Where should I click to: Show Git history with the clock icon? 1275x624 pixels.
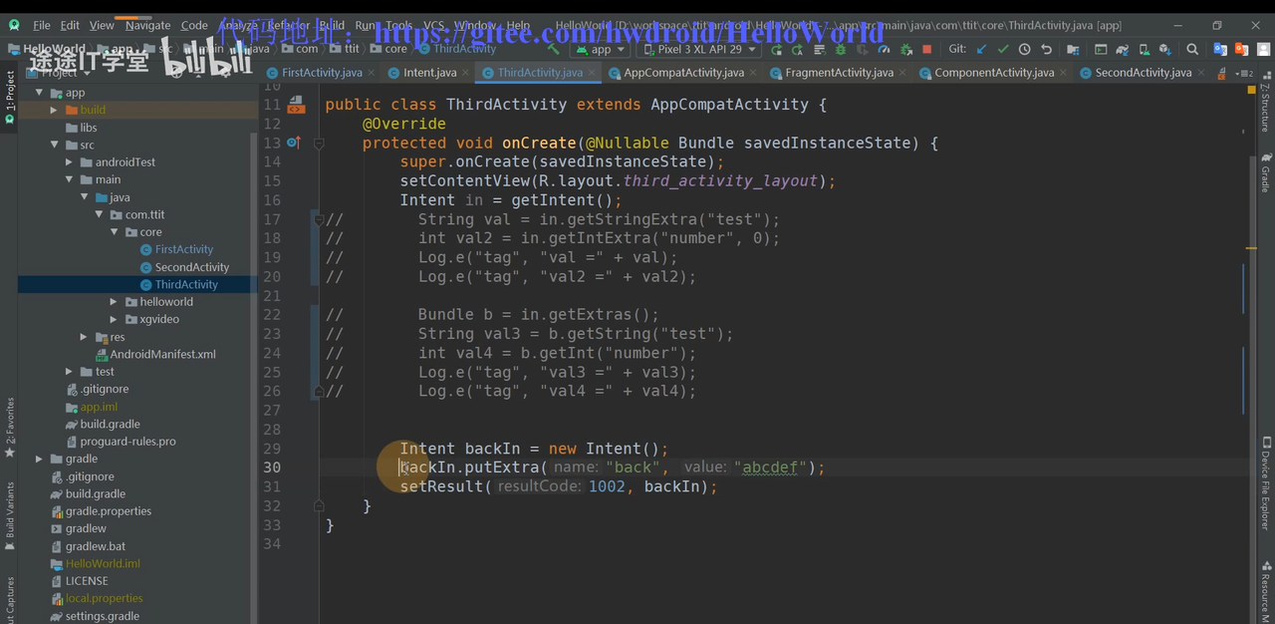(1024, 49)
